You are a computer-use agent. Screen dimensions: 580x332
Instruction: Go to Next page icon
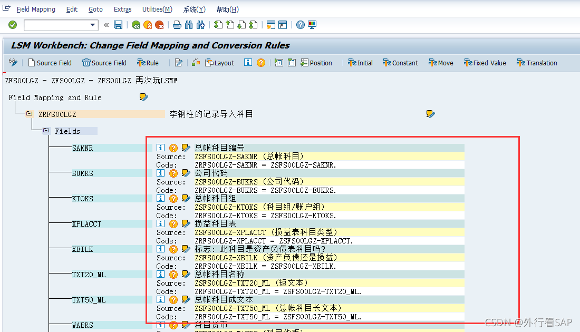241,25
